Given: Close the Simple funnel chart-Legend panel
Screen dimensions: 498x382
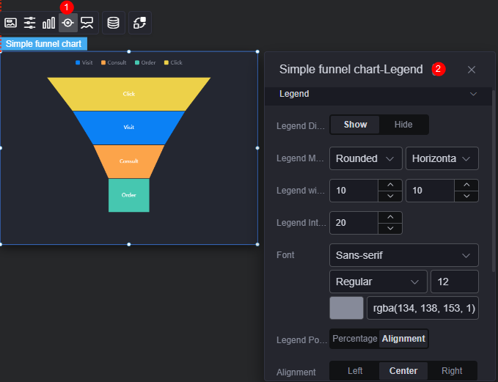Looking at the screenshot, I should [x=472, y=70].
